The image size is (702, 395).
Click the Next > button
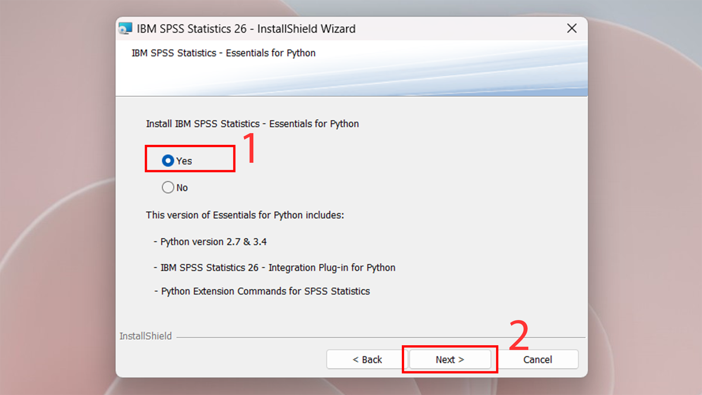point(450,360)
